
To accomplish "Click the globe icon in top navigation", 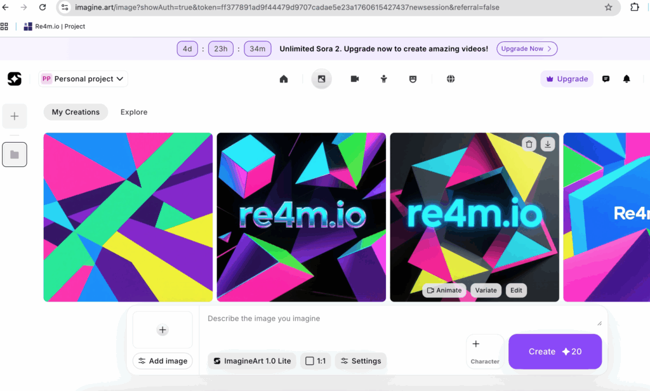I will [451, 79].
